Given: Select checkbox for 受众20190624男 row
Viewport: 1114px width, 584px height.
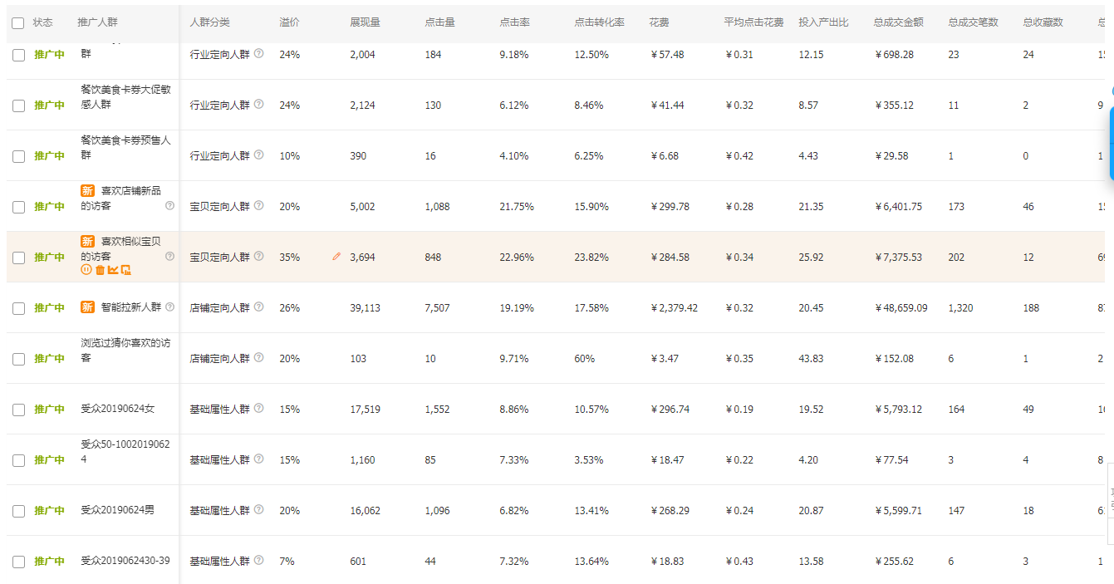Looking at the screenshot, I should point(18,511).
